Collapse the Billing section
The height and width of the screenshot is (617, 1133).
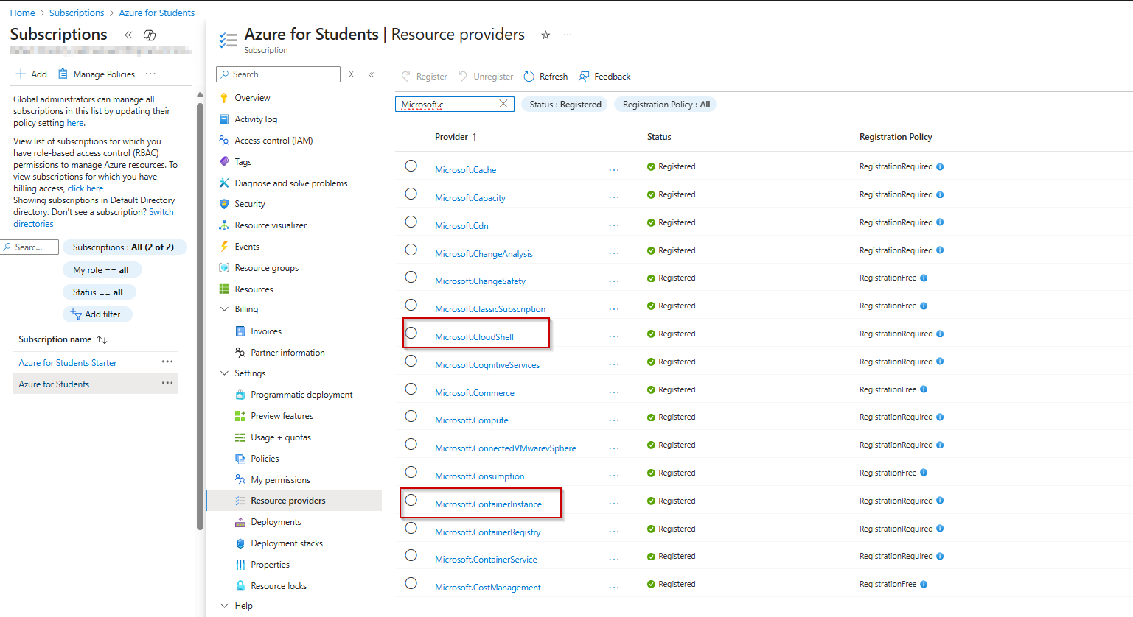tap(225, 309)
